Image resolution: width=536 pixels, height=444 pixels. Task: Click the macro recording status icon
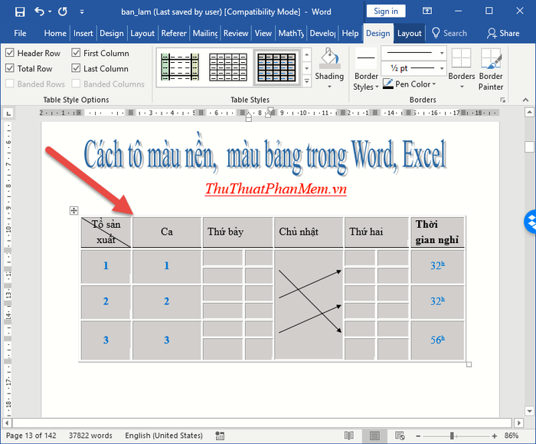pos(220,436)
